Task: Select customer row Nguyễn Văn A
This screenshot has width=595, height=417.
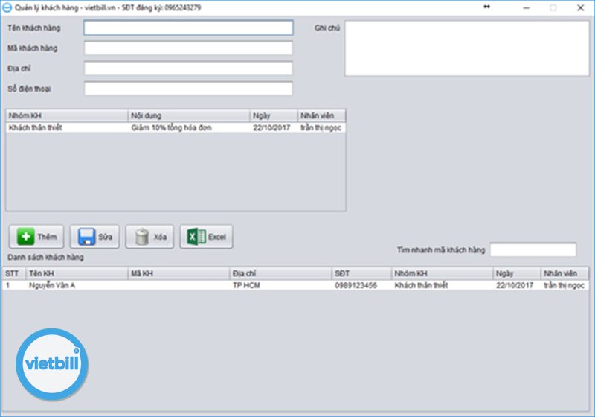Action: (295, 285)
